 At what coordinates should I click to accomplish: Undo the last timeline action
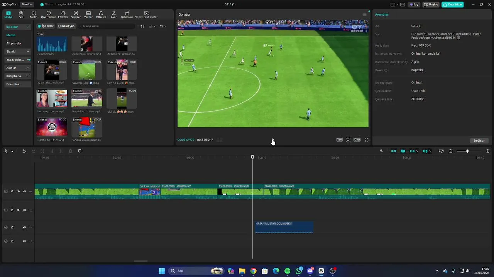pos(24,151)
